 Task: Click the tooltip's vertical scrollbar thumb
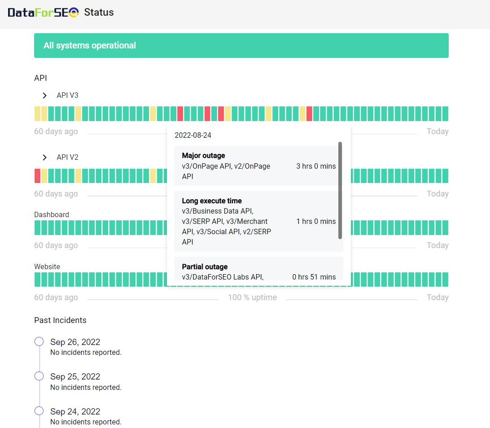pyautogui.click(x=340, y=191)
